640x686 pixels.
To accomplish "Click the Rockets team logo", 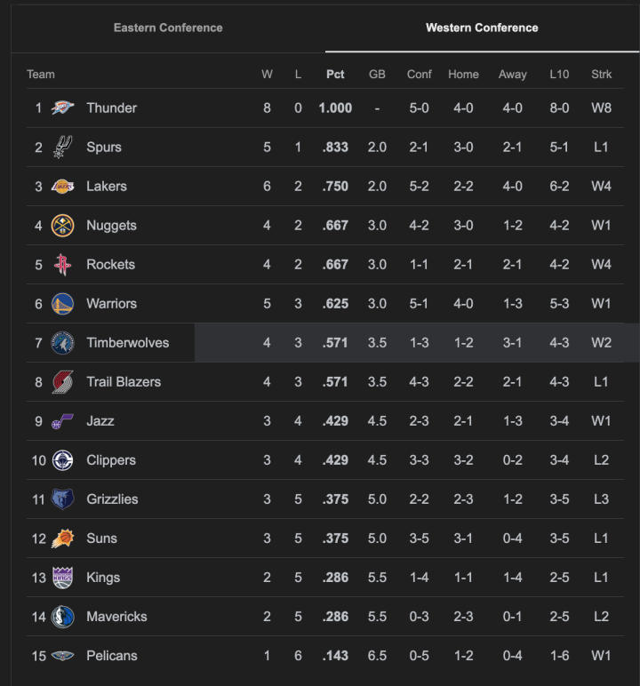I will (x=62, y=265).
